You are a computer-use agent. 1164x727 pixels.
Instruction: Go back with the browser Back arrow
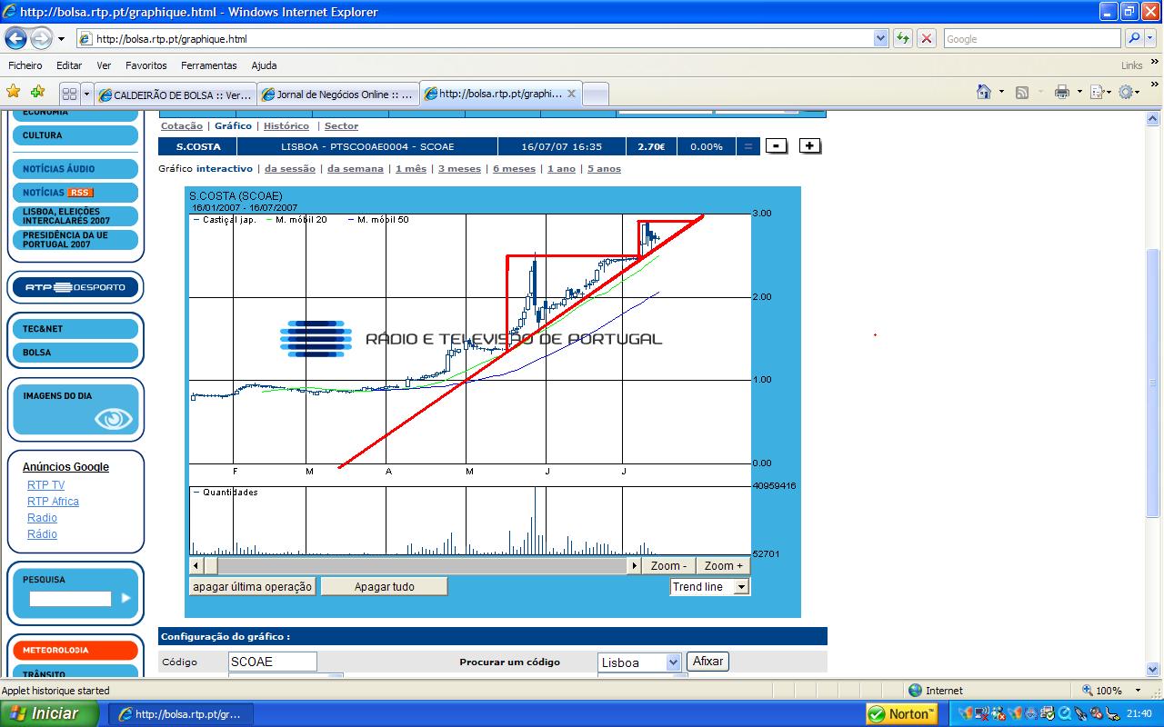pyautogui.click(x=16, y=38)
